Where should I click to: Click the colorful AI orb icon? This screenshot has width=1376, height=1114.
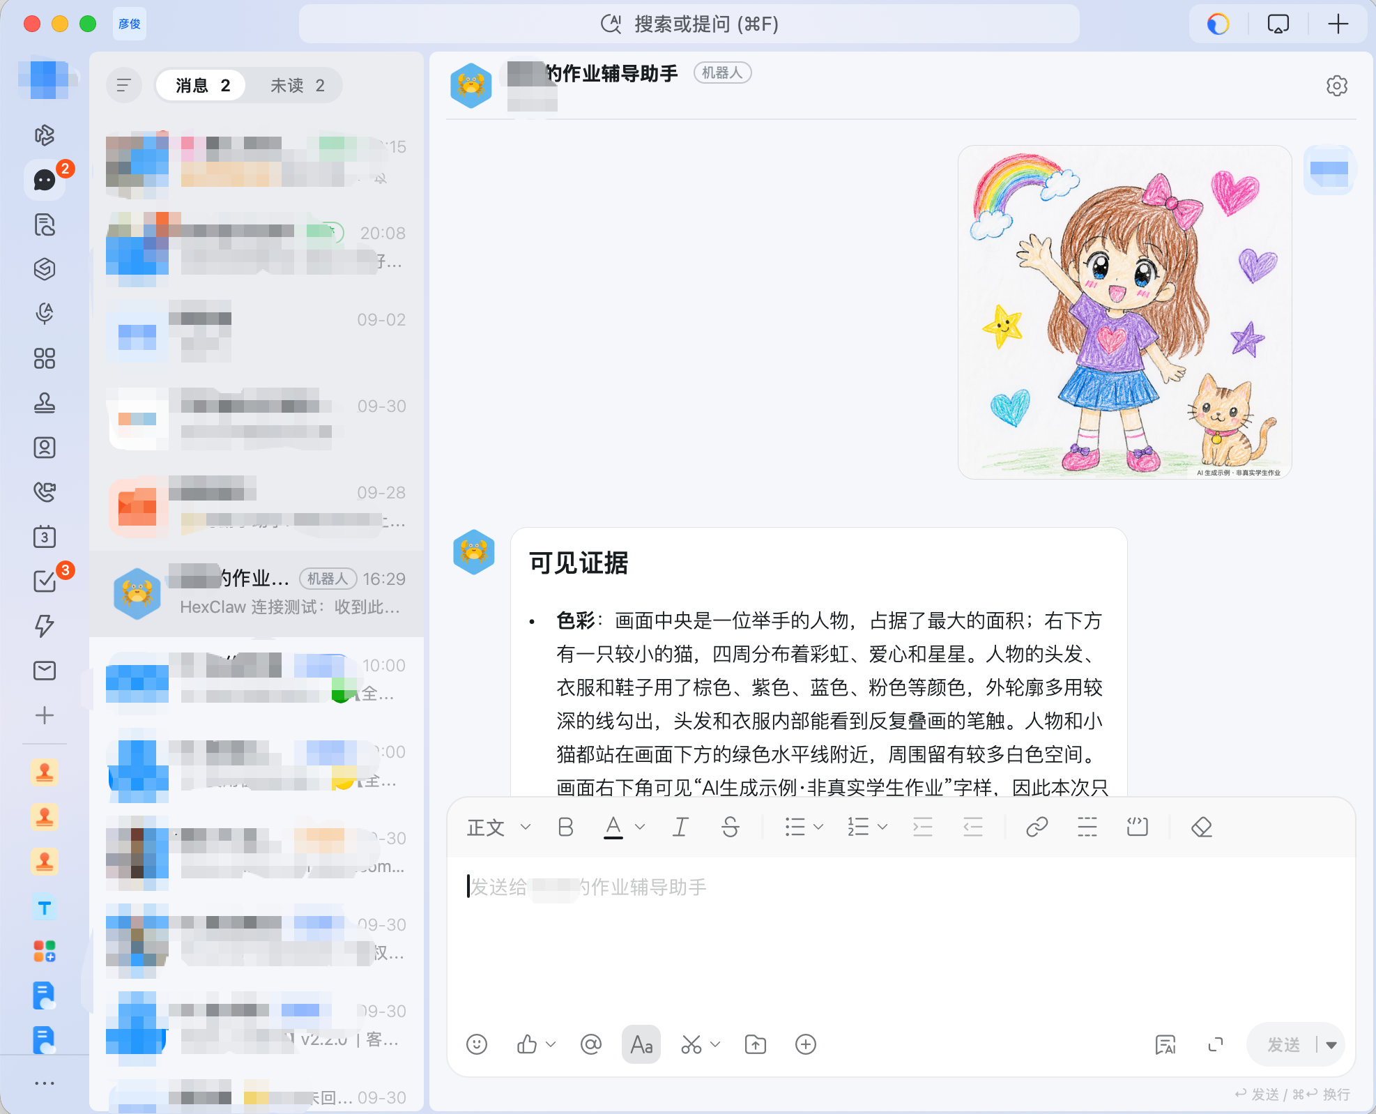1218,24
